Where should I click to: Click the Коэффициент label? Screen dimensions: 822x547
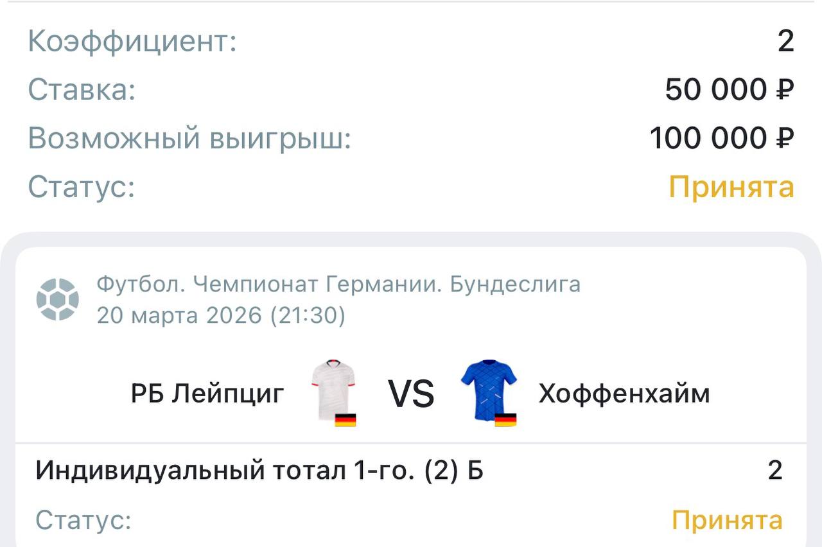click(x=132, y=42)
